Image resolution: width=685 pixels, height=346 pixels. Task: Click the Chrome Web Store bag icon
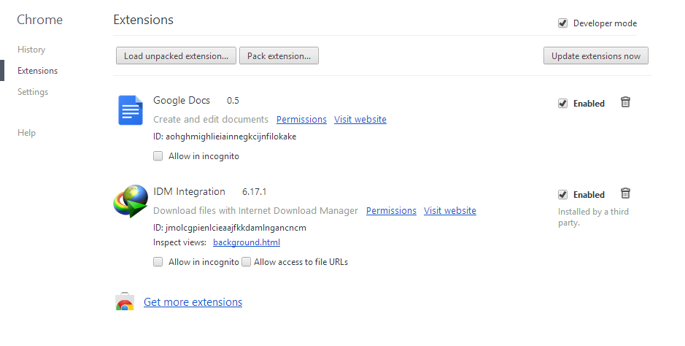pyautogui.click(x=125, y=301)
